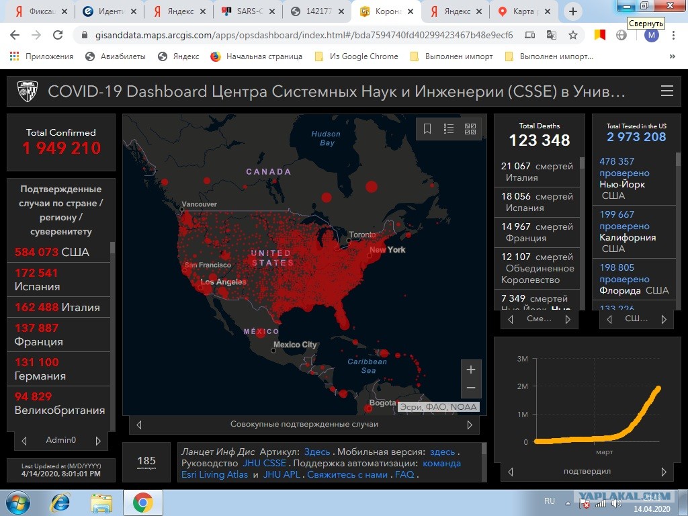
Task: Open Начальная страница bookmark
Action: tap(256, 56)
